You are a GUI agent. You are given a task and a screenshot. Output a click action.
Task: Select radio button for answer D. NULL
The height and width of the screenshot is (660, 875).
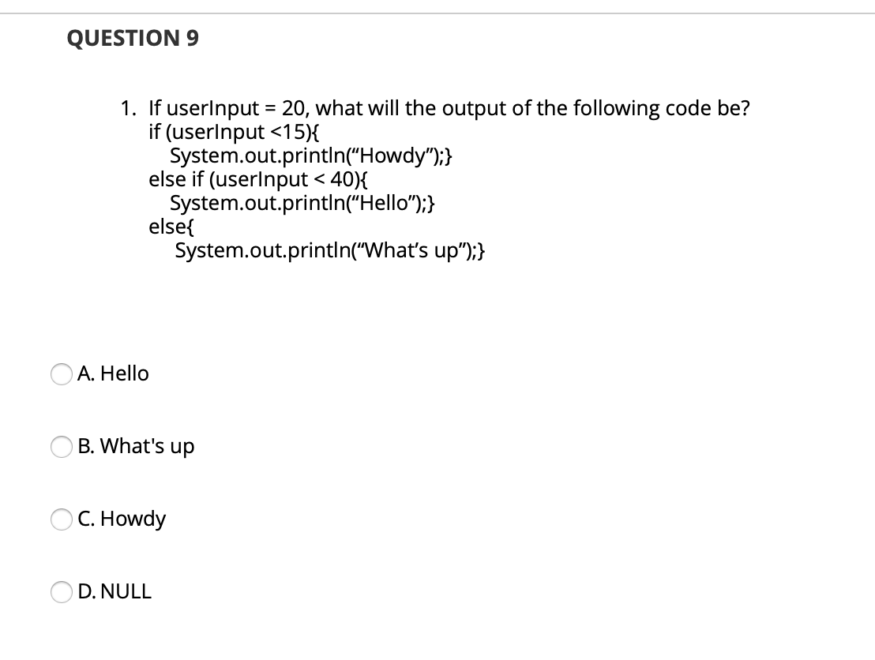tap(62, 593)
